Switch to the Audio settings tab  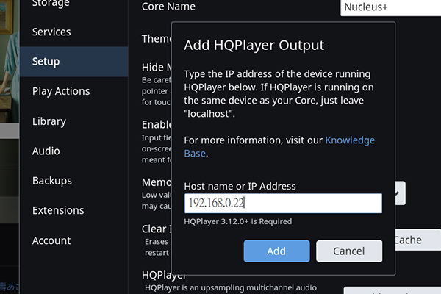(46, 151)
